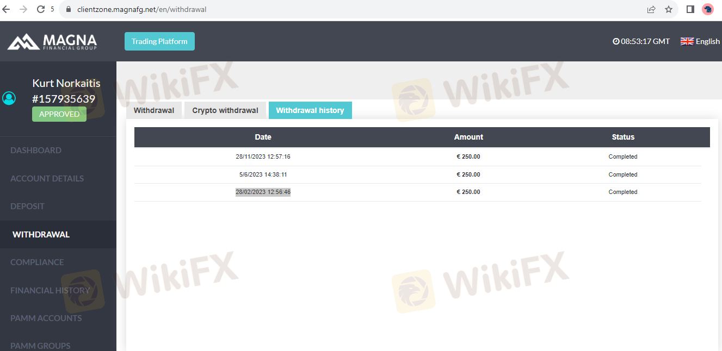
Task: Open the browser side panel icon
Action: (690, 9)
